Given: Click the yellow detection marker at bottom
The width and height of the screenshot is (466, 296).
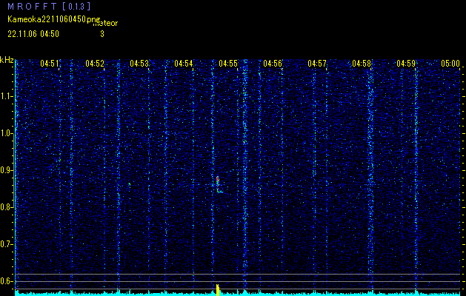Looking at the screenshot, I should point(218,290).
